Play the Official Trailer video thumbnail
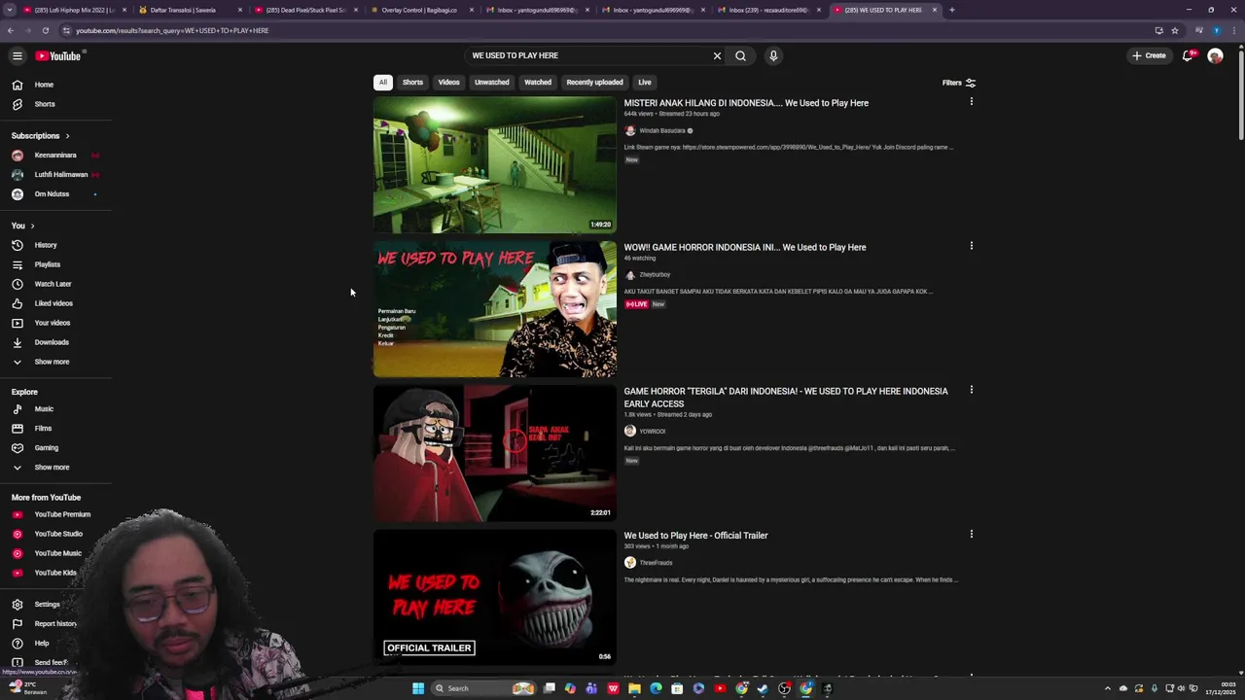1245x700 pixels. coord(494,597)
